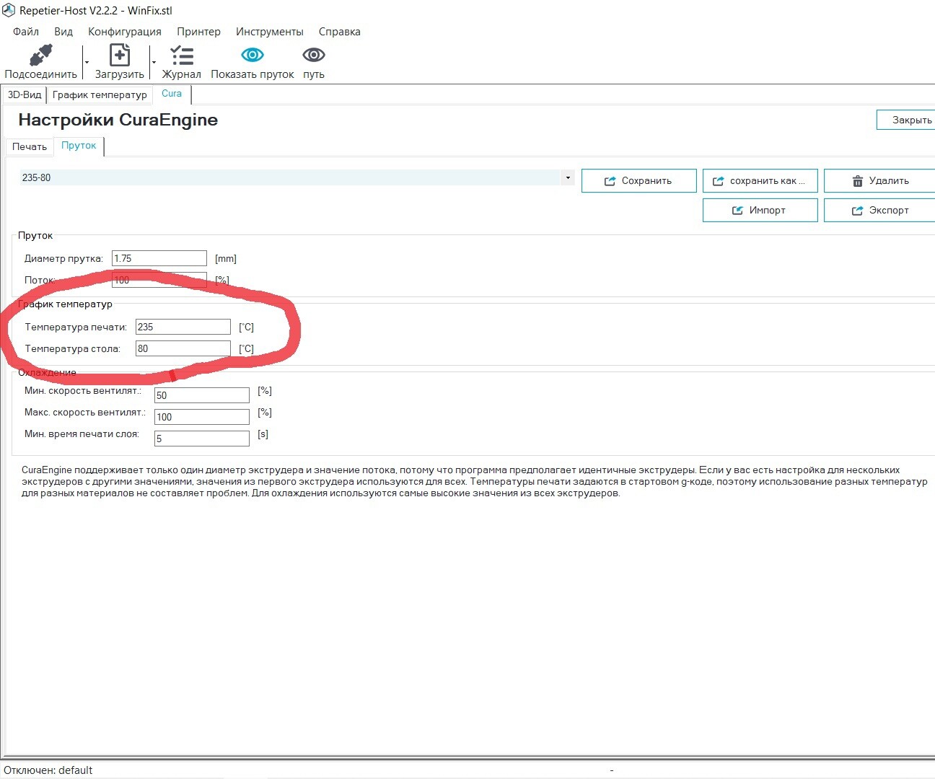Switch to the Печать settings tab

point(30,146)
